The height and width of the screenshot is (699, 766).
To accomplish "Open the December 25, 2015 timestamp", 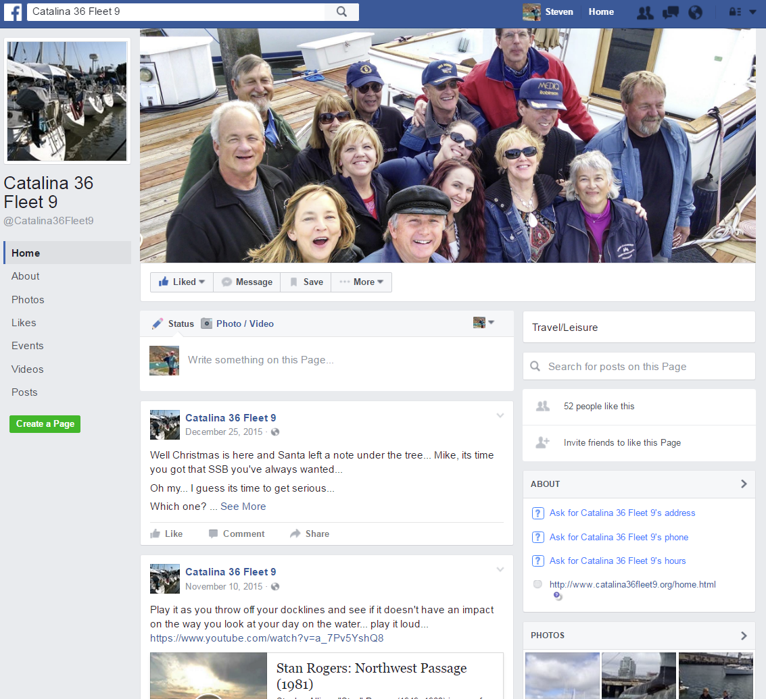I will click(x=224, y=432).
